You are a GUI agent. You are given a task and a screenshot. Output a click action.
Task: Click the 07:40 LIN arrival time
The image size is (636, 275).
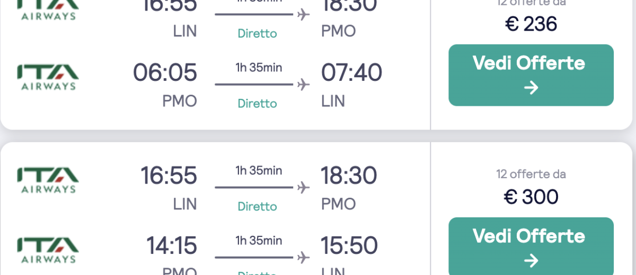[351, 72]
